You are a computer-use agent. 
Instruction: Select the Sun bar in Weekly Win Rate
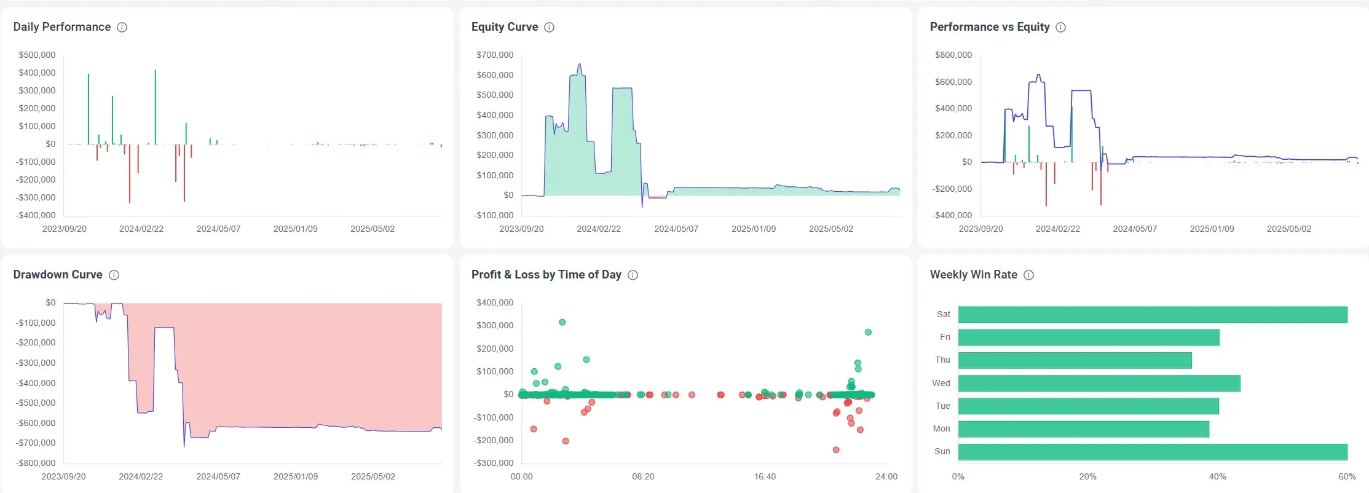[x=1152, y=452]
